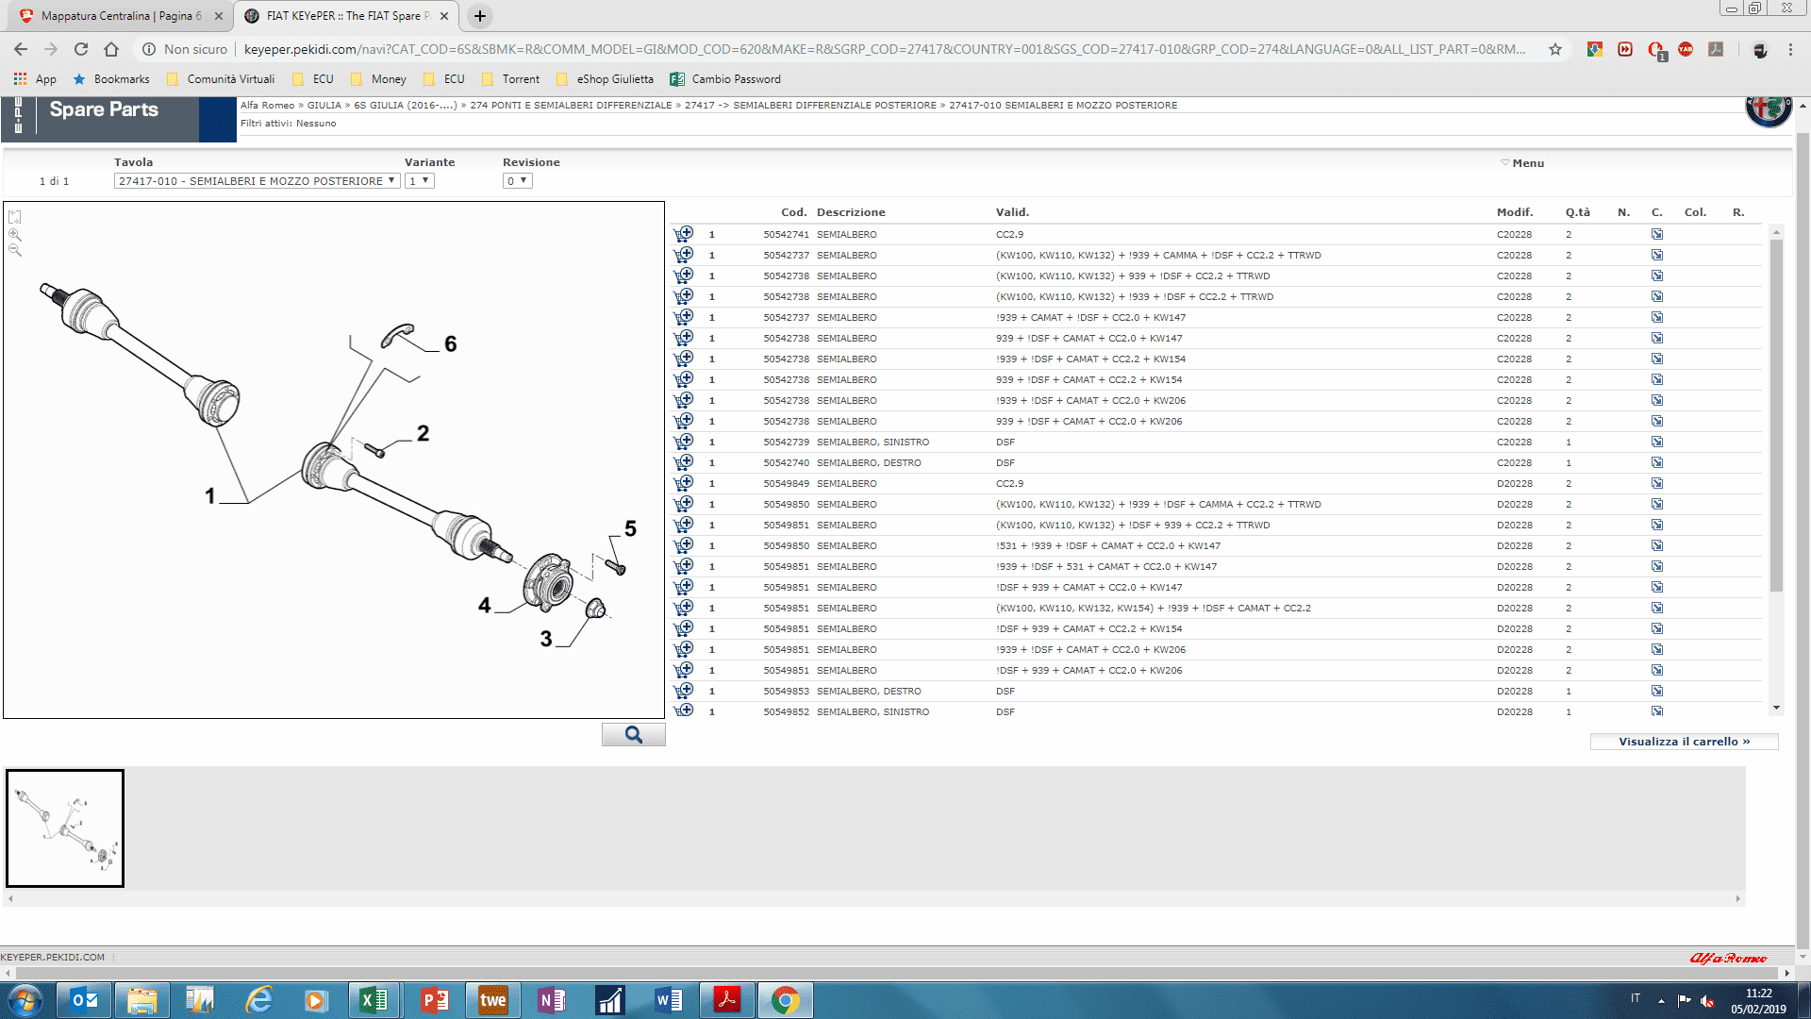Viewport: 1811px width, 1019px height.
Task: Click the browser address bar
Action: pyautogui.click(x=885, y=49)
